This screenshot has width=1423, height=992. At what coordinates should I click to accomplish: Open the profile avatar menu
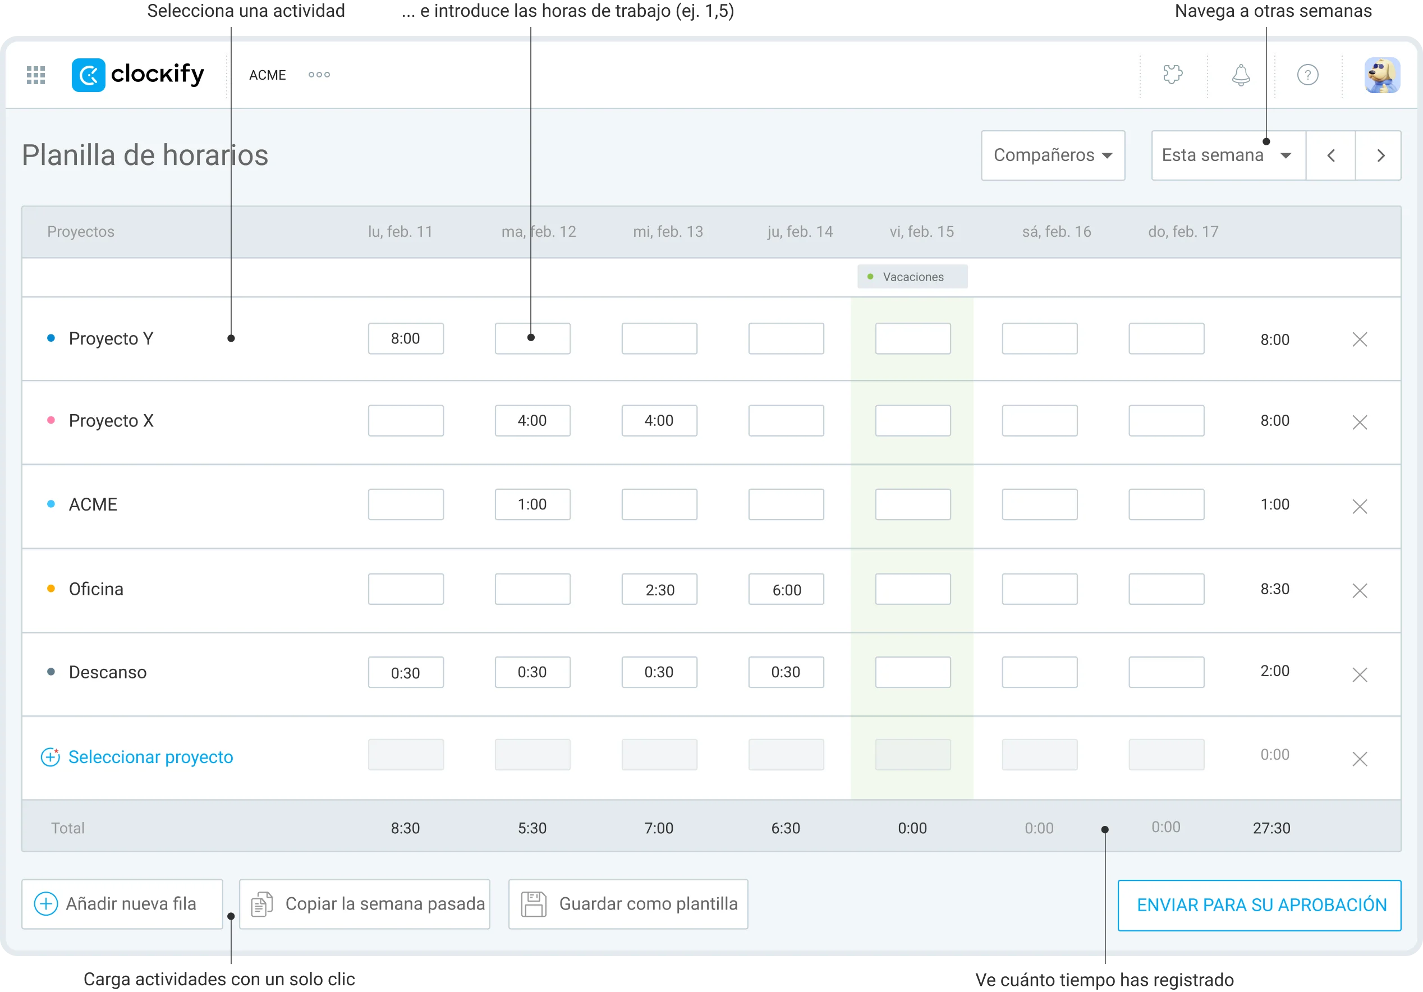coord(1383,75)
